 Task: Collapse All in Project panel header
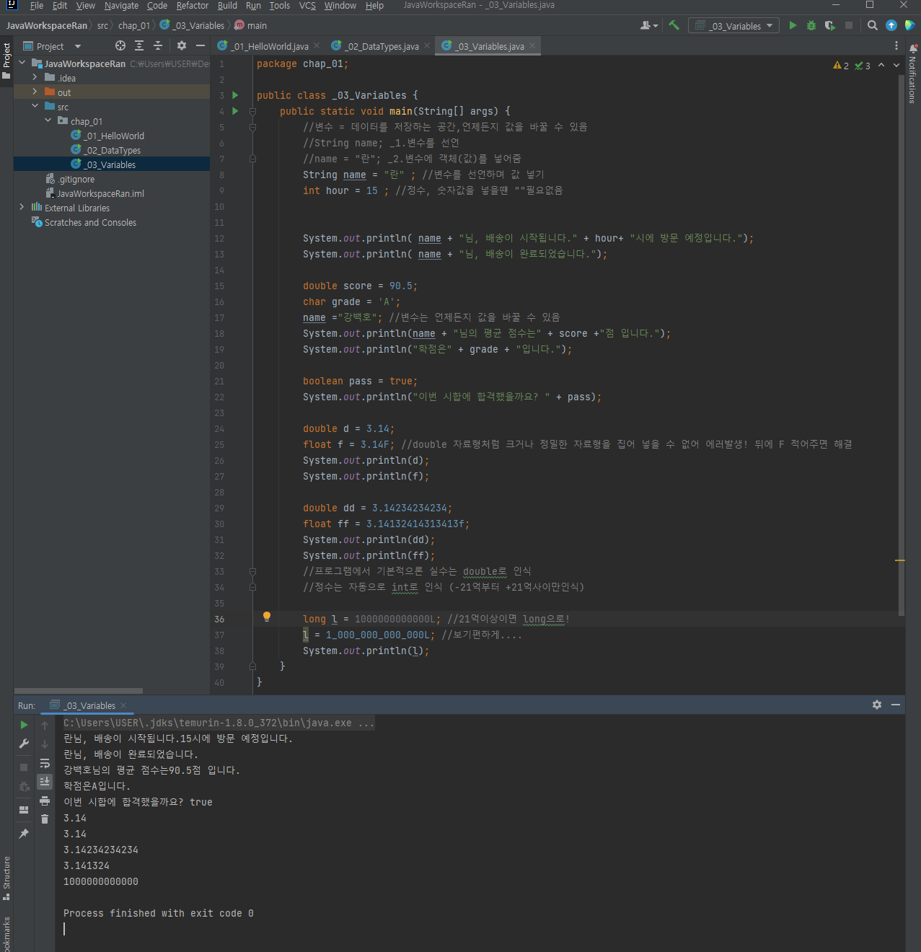[x=158, y=45]
